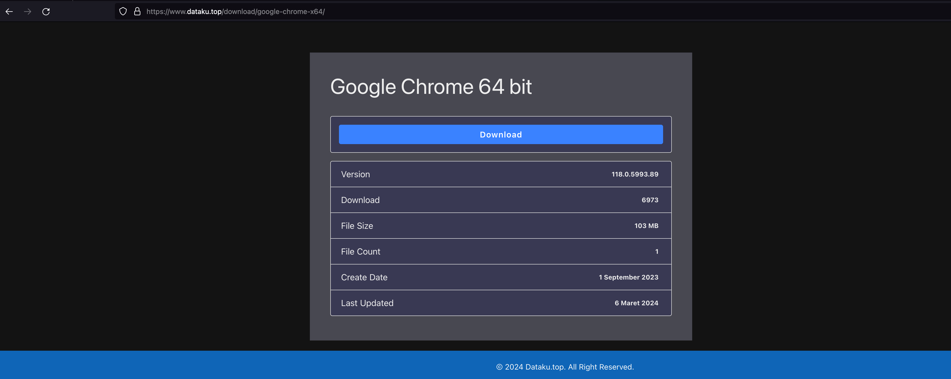Click the File Count label
The height and width of the screenshot is (379, 951).
[x=360, y=252]
